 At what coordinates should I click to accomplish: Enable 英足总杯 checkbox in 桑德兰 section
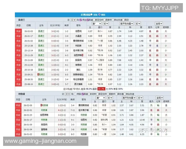[94, 20]
